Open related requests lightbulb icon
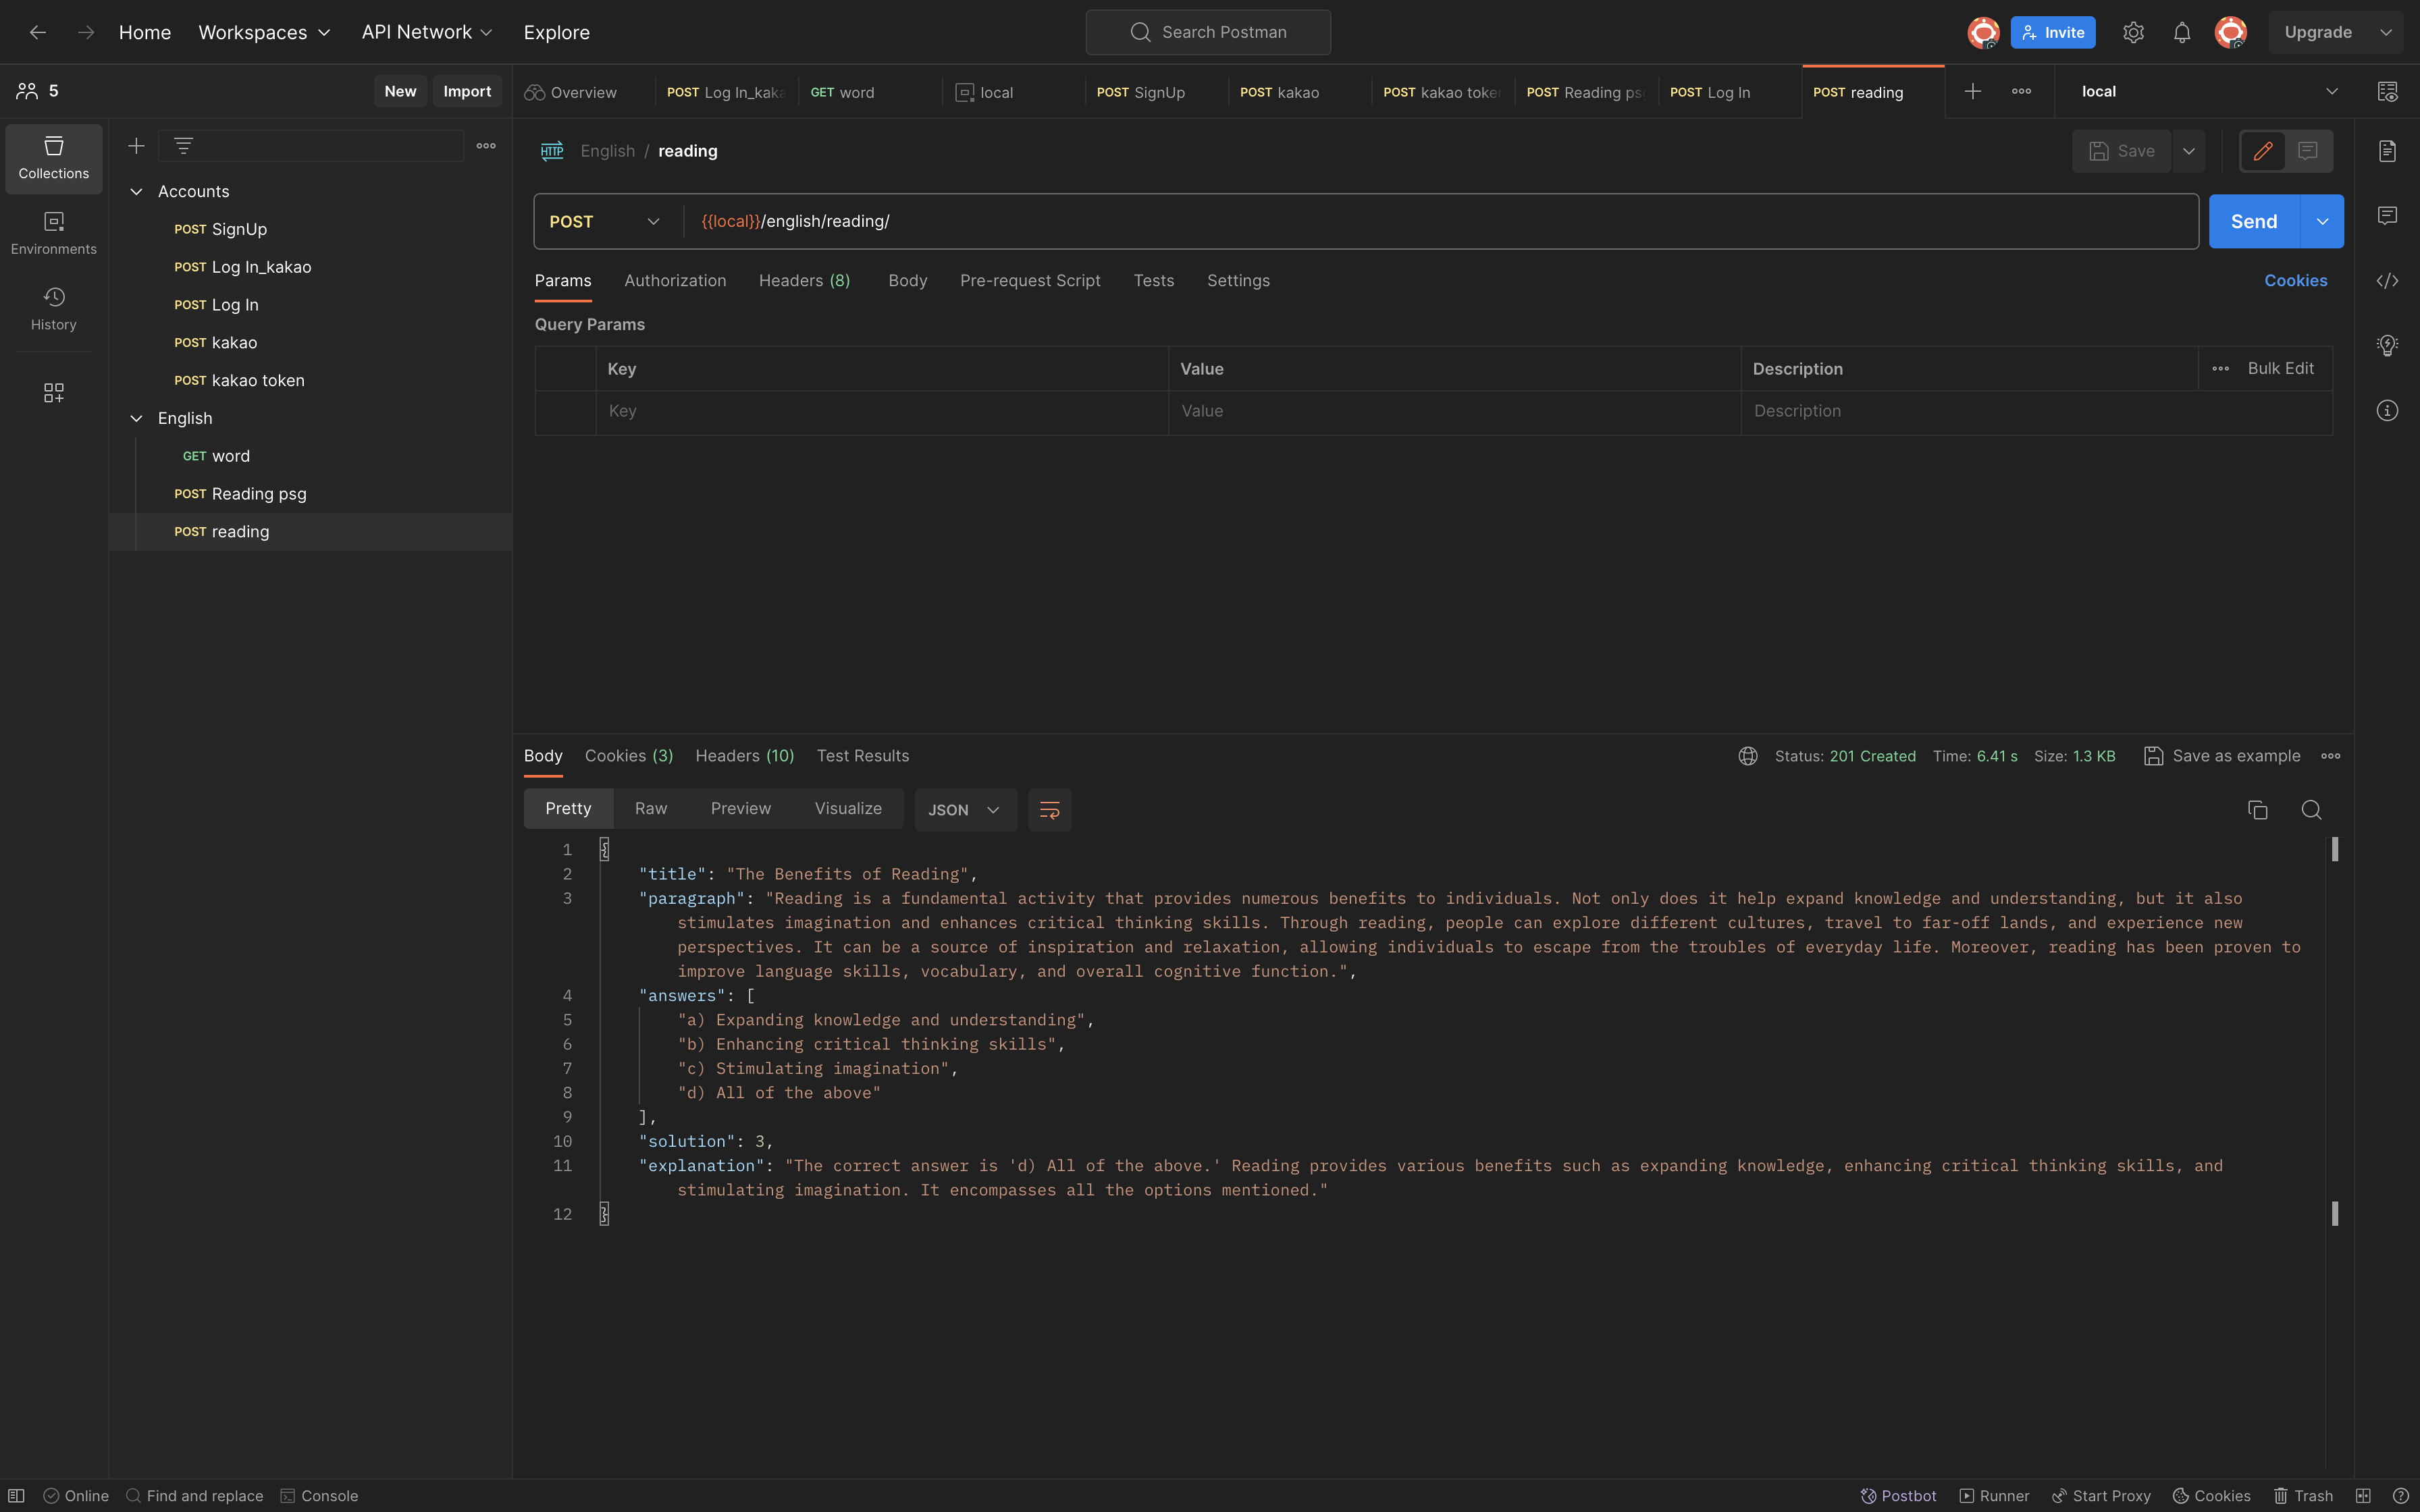This screenshot has height=1512, width=2420. [x=2387, y=346]
